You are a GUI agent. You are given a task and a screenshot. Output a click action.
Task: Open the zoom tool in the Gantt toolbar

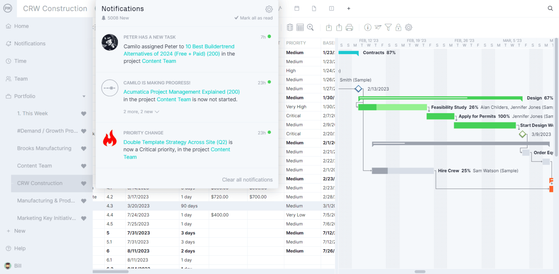[310, 27]
